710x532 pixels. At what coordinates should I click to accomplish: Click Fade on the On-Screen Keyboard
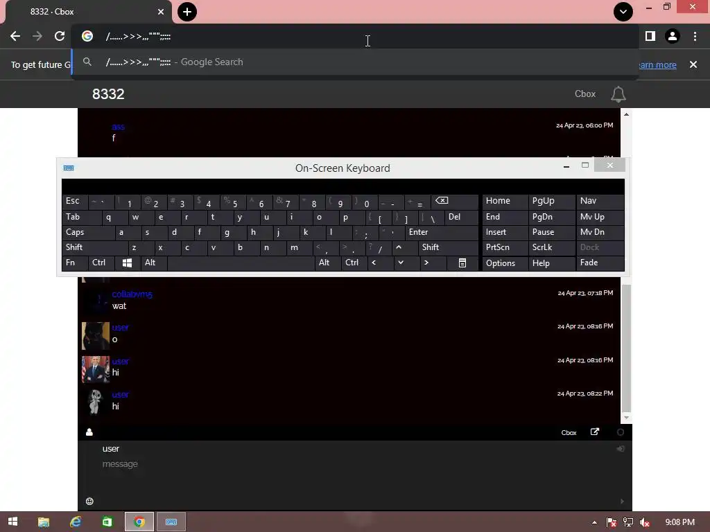point(600,263)
